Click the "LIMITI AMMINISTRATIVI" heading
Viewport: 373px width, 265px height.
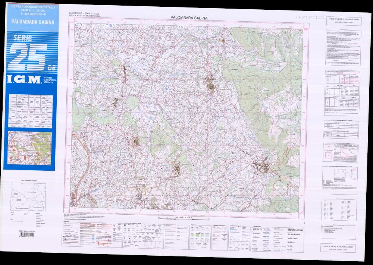coord(29,181)
